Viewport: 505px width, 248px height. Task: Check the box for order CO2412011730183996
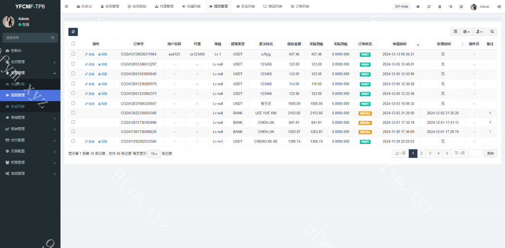pyautogui.click(x=73, y=122)
